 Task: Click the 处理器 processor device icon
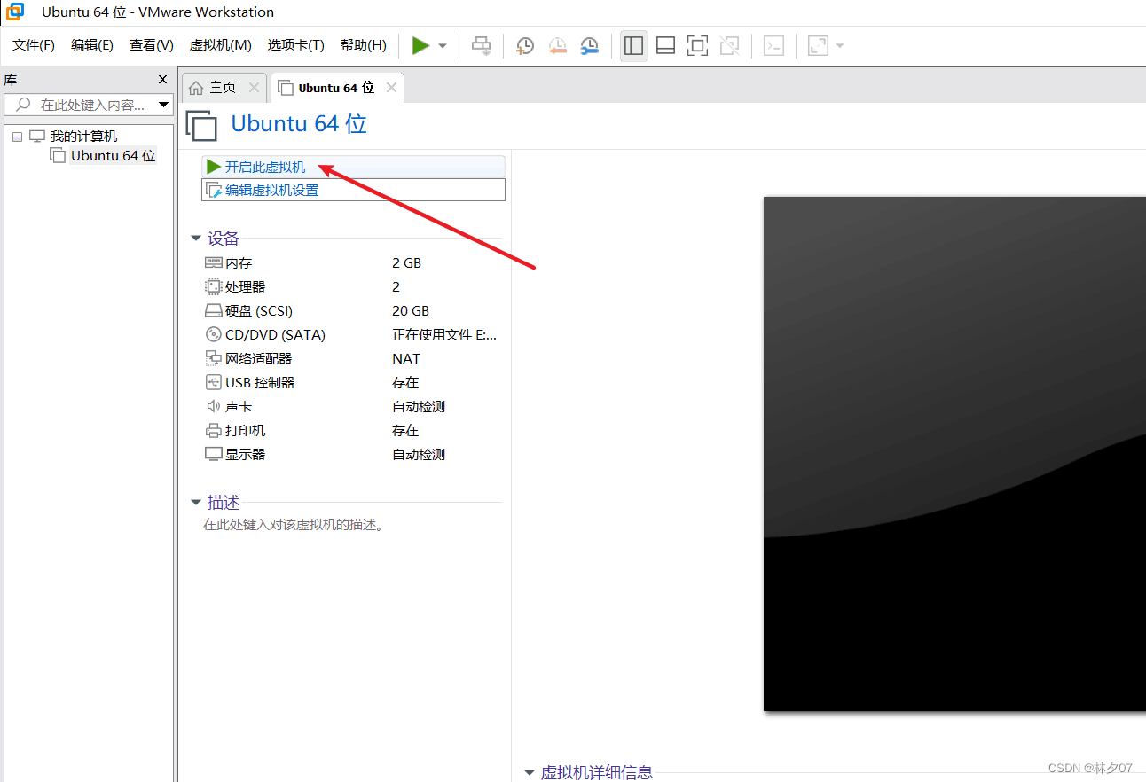tap(213, 286)
